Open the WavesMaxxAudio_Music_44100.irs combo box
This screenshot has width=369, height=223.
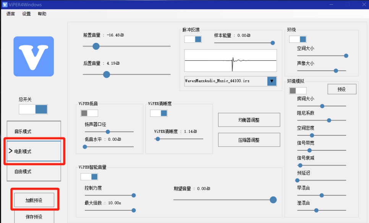230,81
